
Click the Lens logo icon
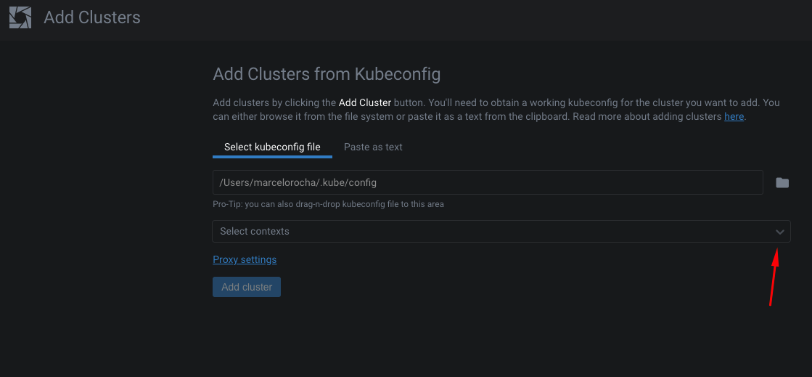coord(20,17)
